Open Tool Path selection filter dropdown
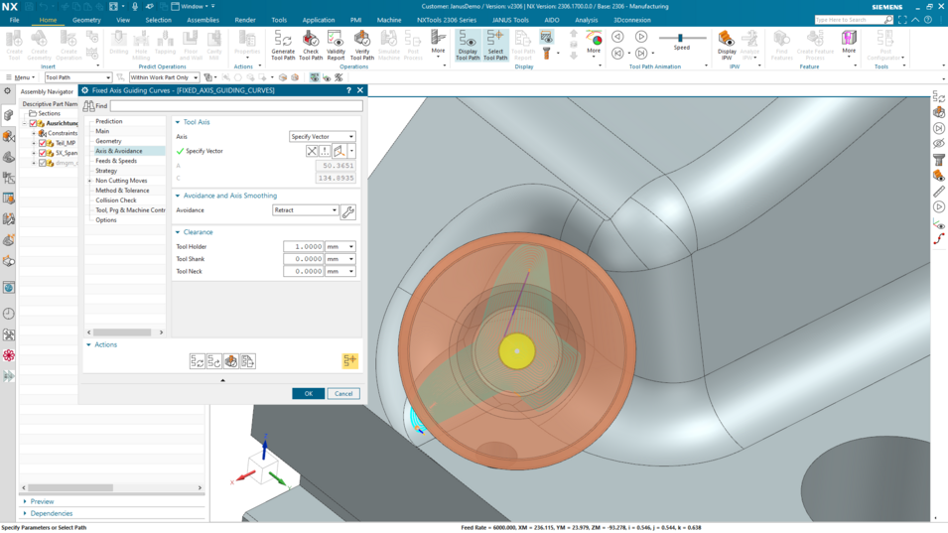 [78, 77]
